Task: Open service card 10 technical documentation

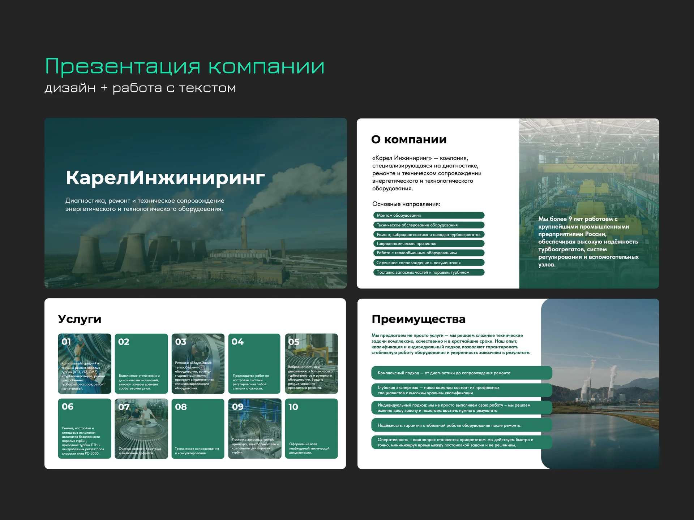Action: click(x=311, y=429)
